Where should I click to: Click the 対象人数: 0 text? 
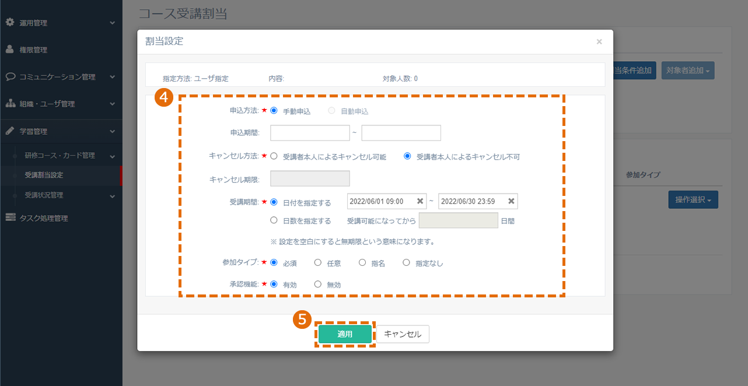(x=400, y=78)
